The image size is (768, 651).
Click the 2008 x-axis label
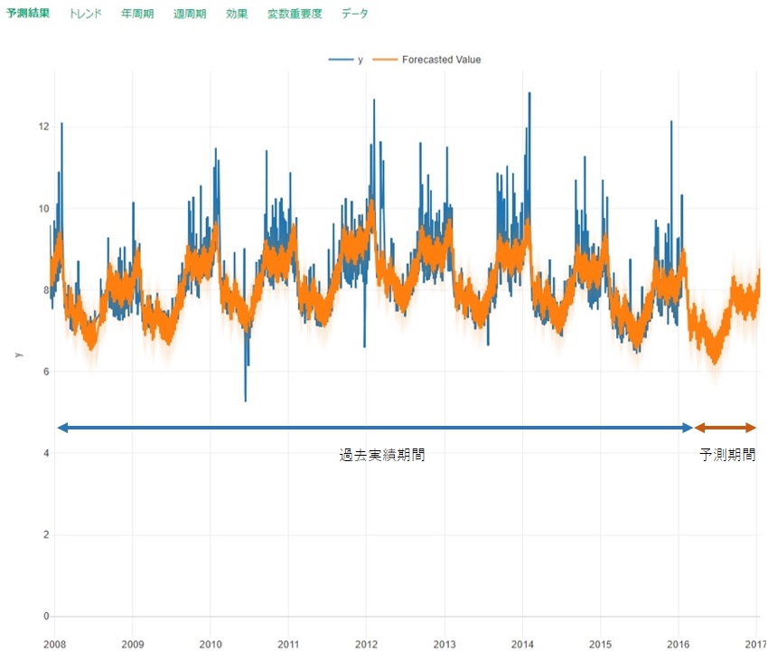coord(54,644)
